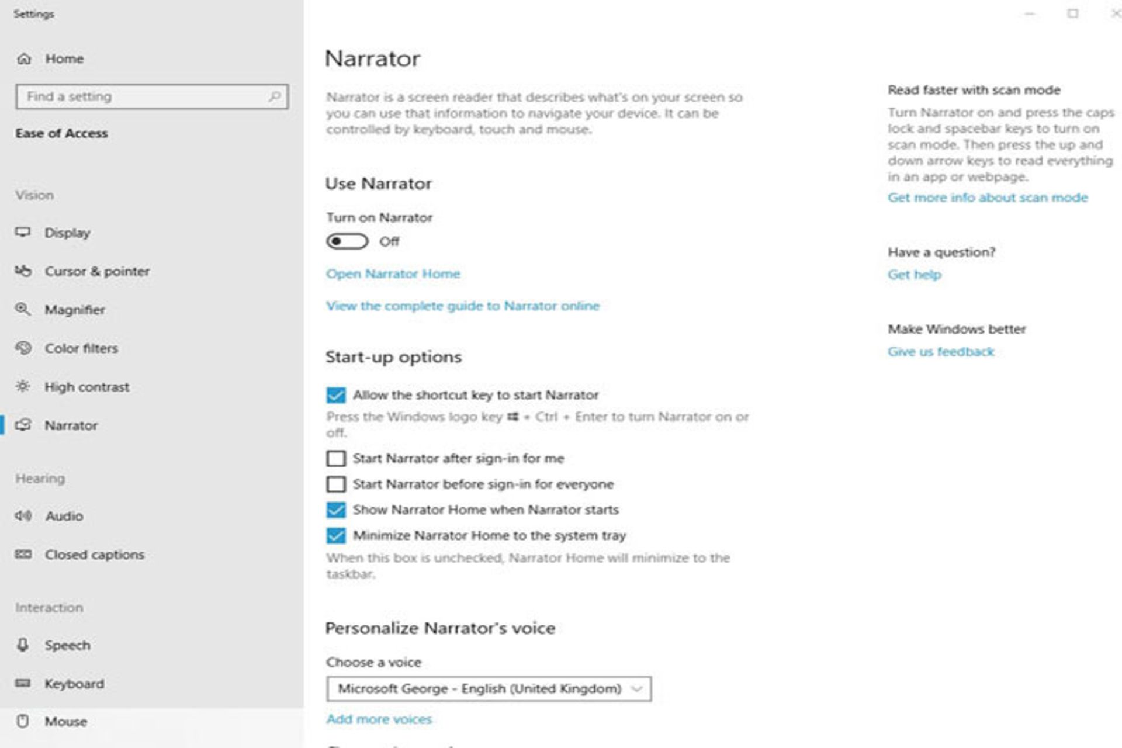Uncheck Minimize Narrator Home to system tray

point(336,535)
